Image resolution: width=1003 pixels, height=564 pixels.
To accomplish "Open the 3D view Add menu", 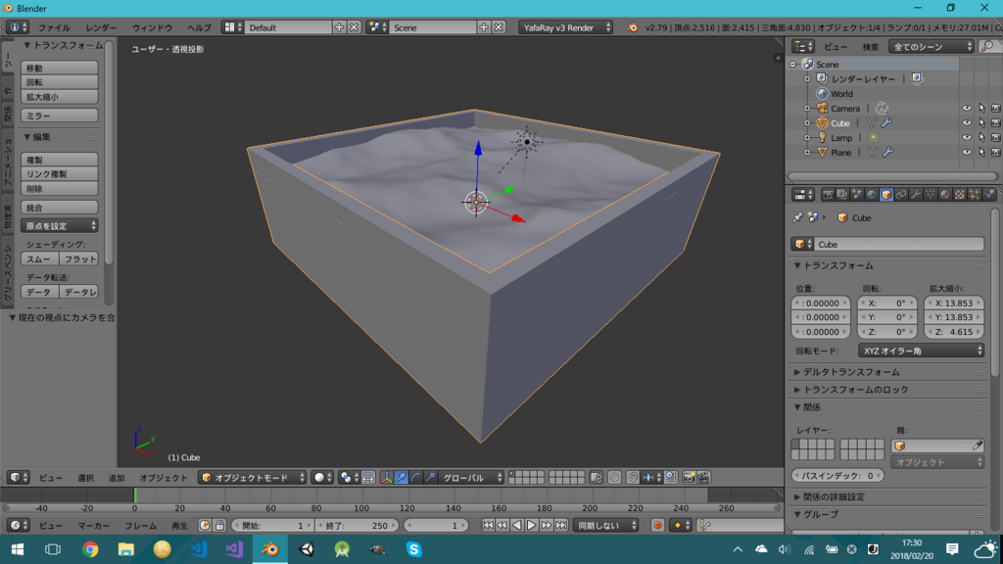I will coord(117,478).
